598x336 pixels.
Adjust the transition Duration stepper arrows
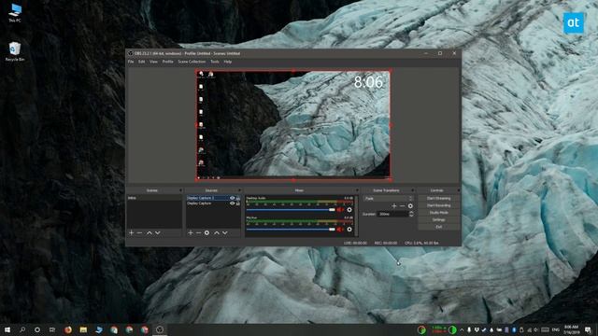click(411, 214)
